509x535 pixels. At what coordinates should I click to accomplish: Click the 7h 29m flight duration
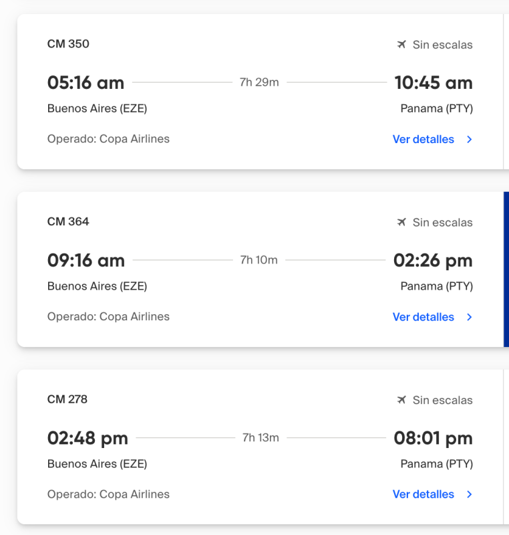259,82
